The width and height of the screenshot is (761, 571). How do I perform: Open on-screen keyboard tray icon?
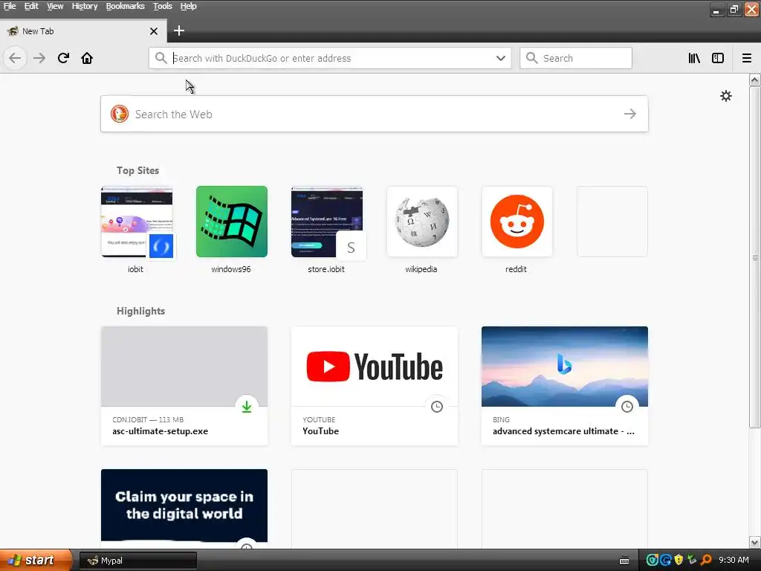(x=624, y=561)
